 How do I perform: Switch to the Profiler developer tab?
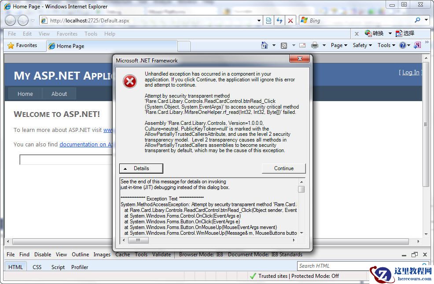click(80, 267)
